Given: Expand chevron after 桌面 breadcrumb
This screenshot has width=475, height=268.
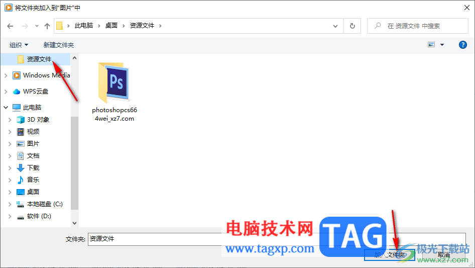Looking at the screenshot, I should [x=124, y=26].
